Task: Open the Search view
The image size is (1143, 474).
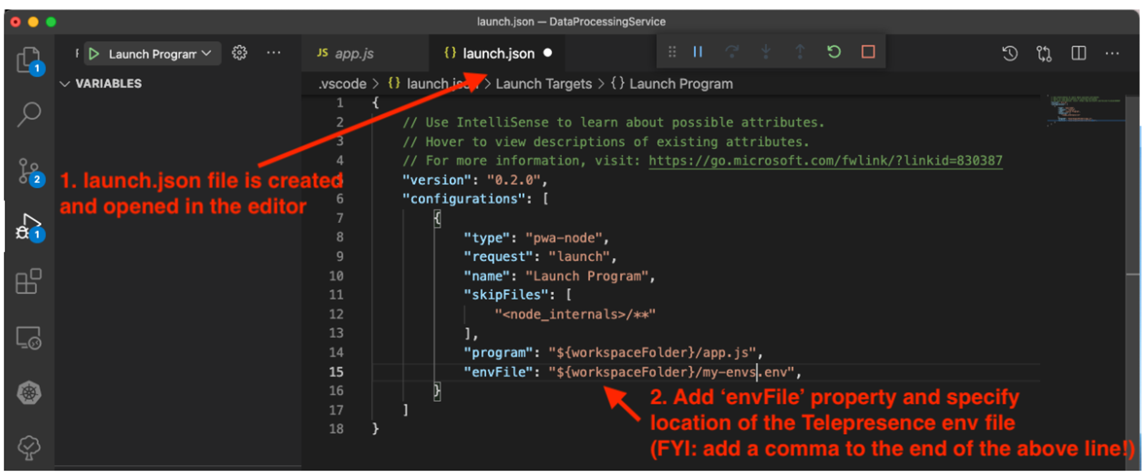Action: (29, 114)
